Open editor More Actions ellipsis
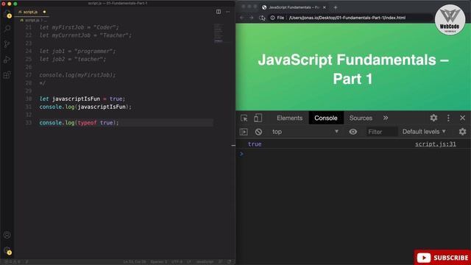 click(227, 12)
